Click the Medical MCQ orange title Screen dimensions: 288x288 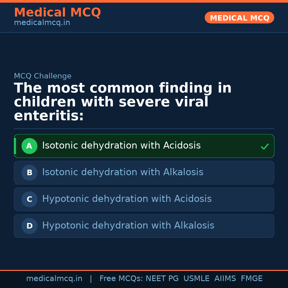click(x=57, y=12)
